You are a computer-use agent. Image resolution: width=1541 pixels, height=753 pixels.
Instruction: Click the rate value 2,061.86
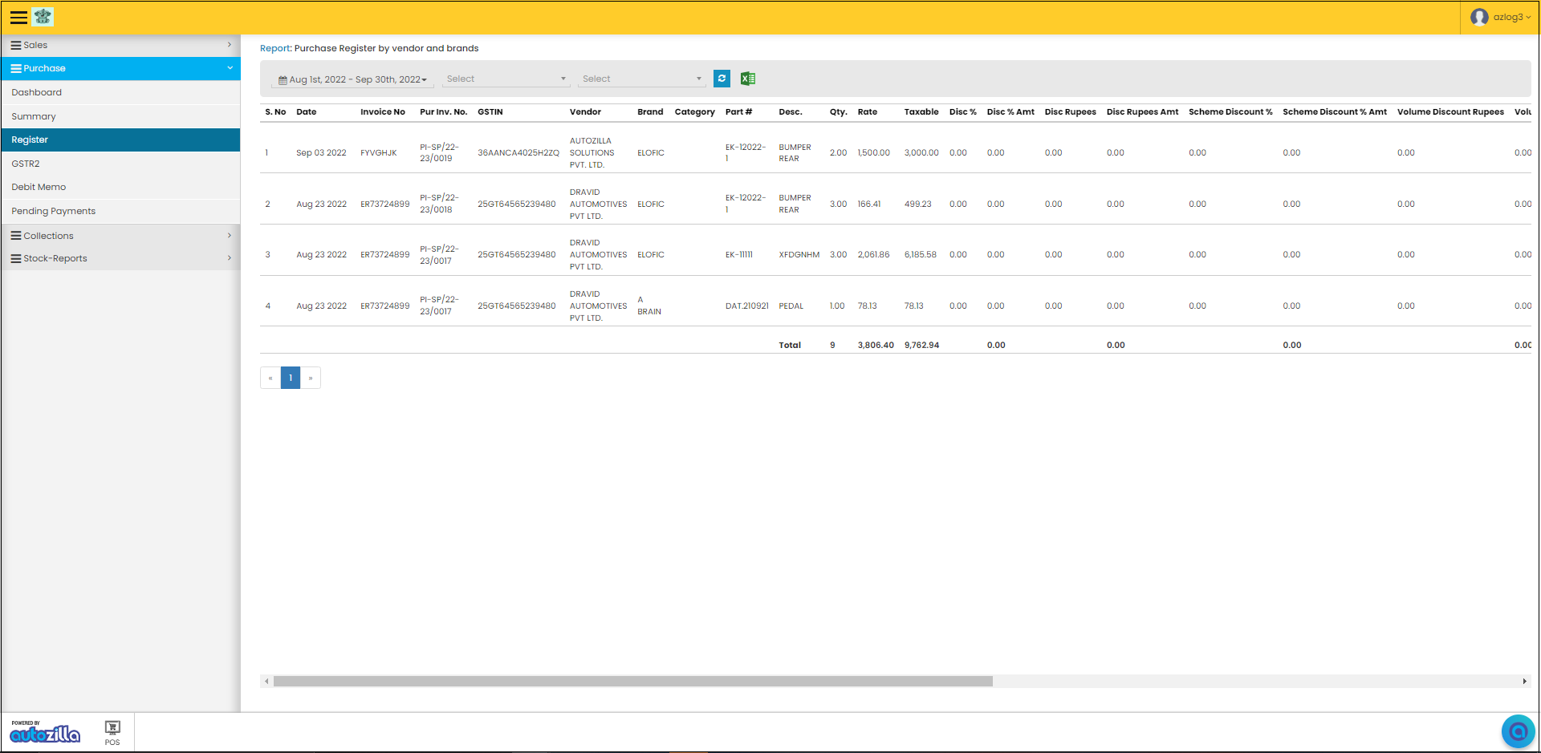[x=873, y=255]
